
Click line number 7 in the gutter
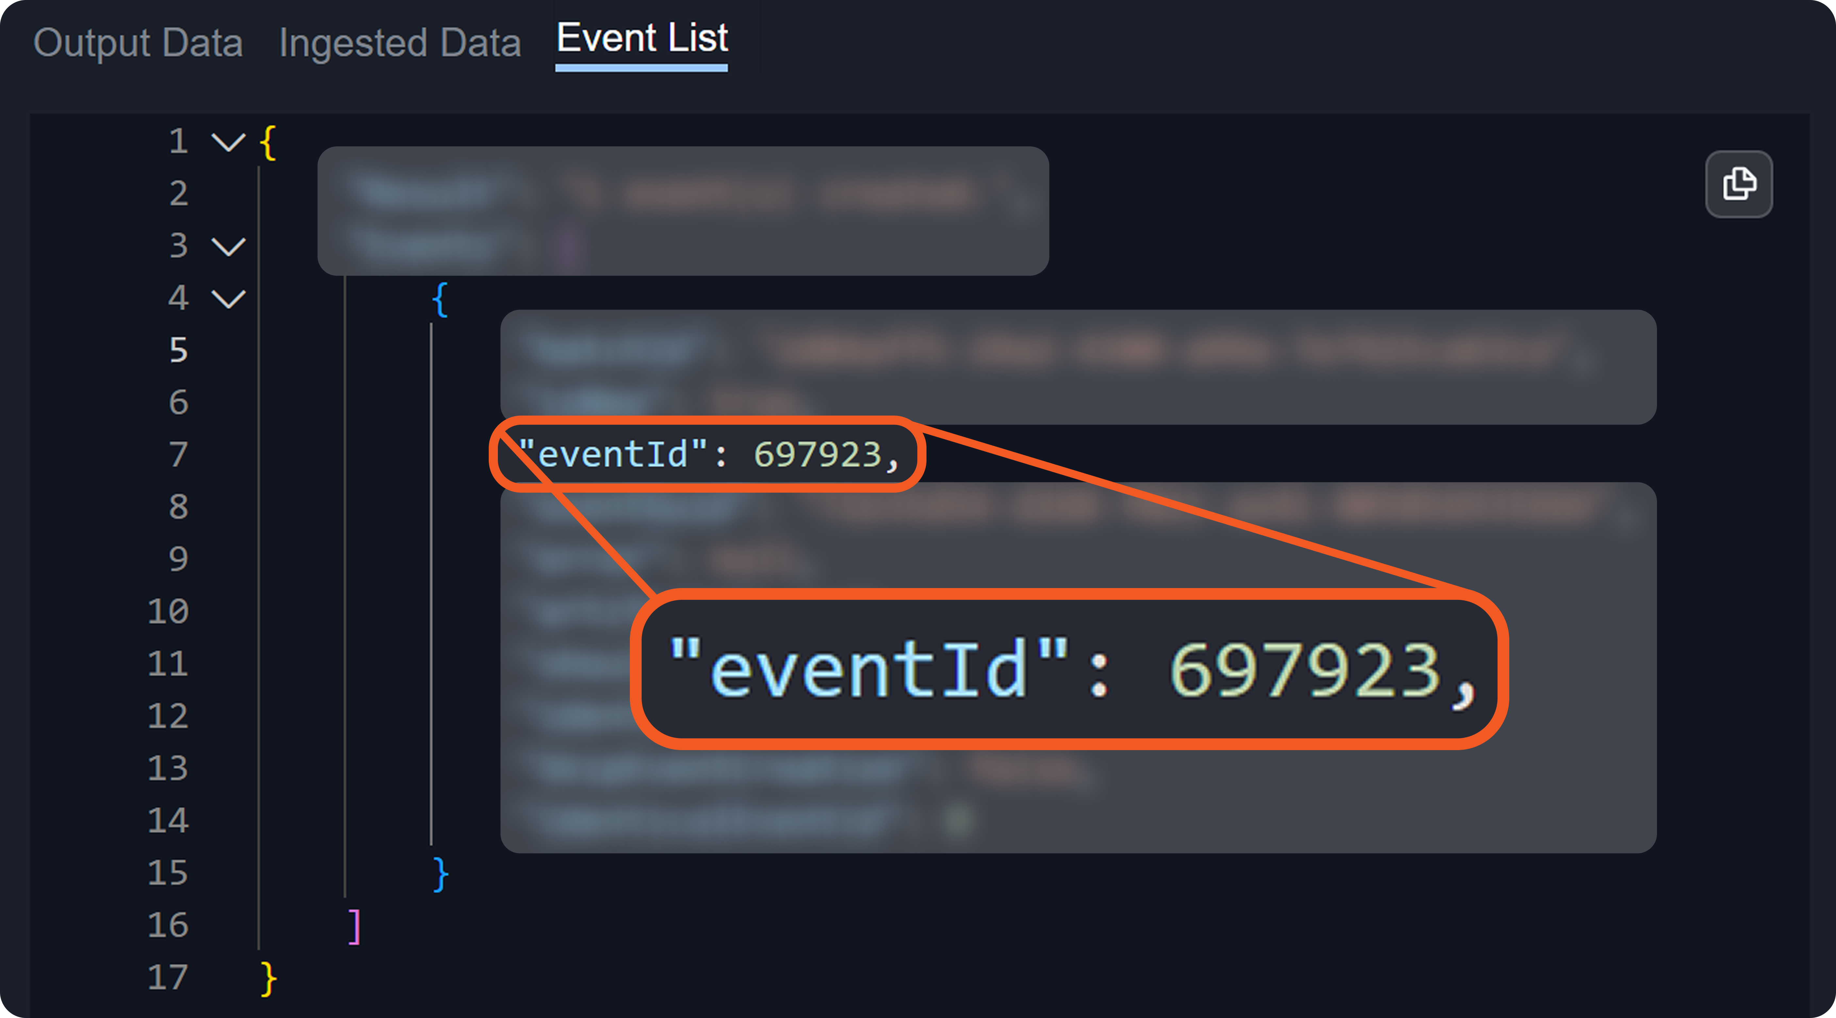178,455
